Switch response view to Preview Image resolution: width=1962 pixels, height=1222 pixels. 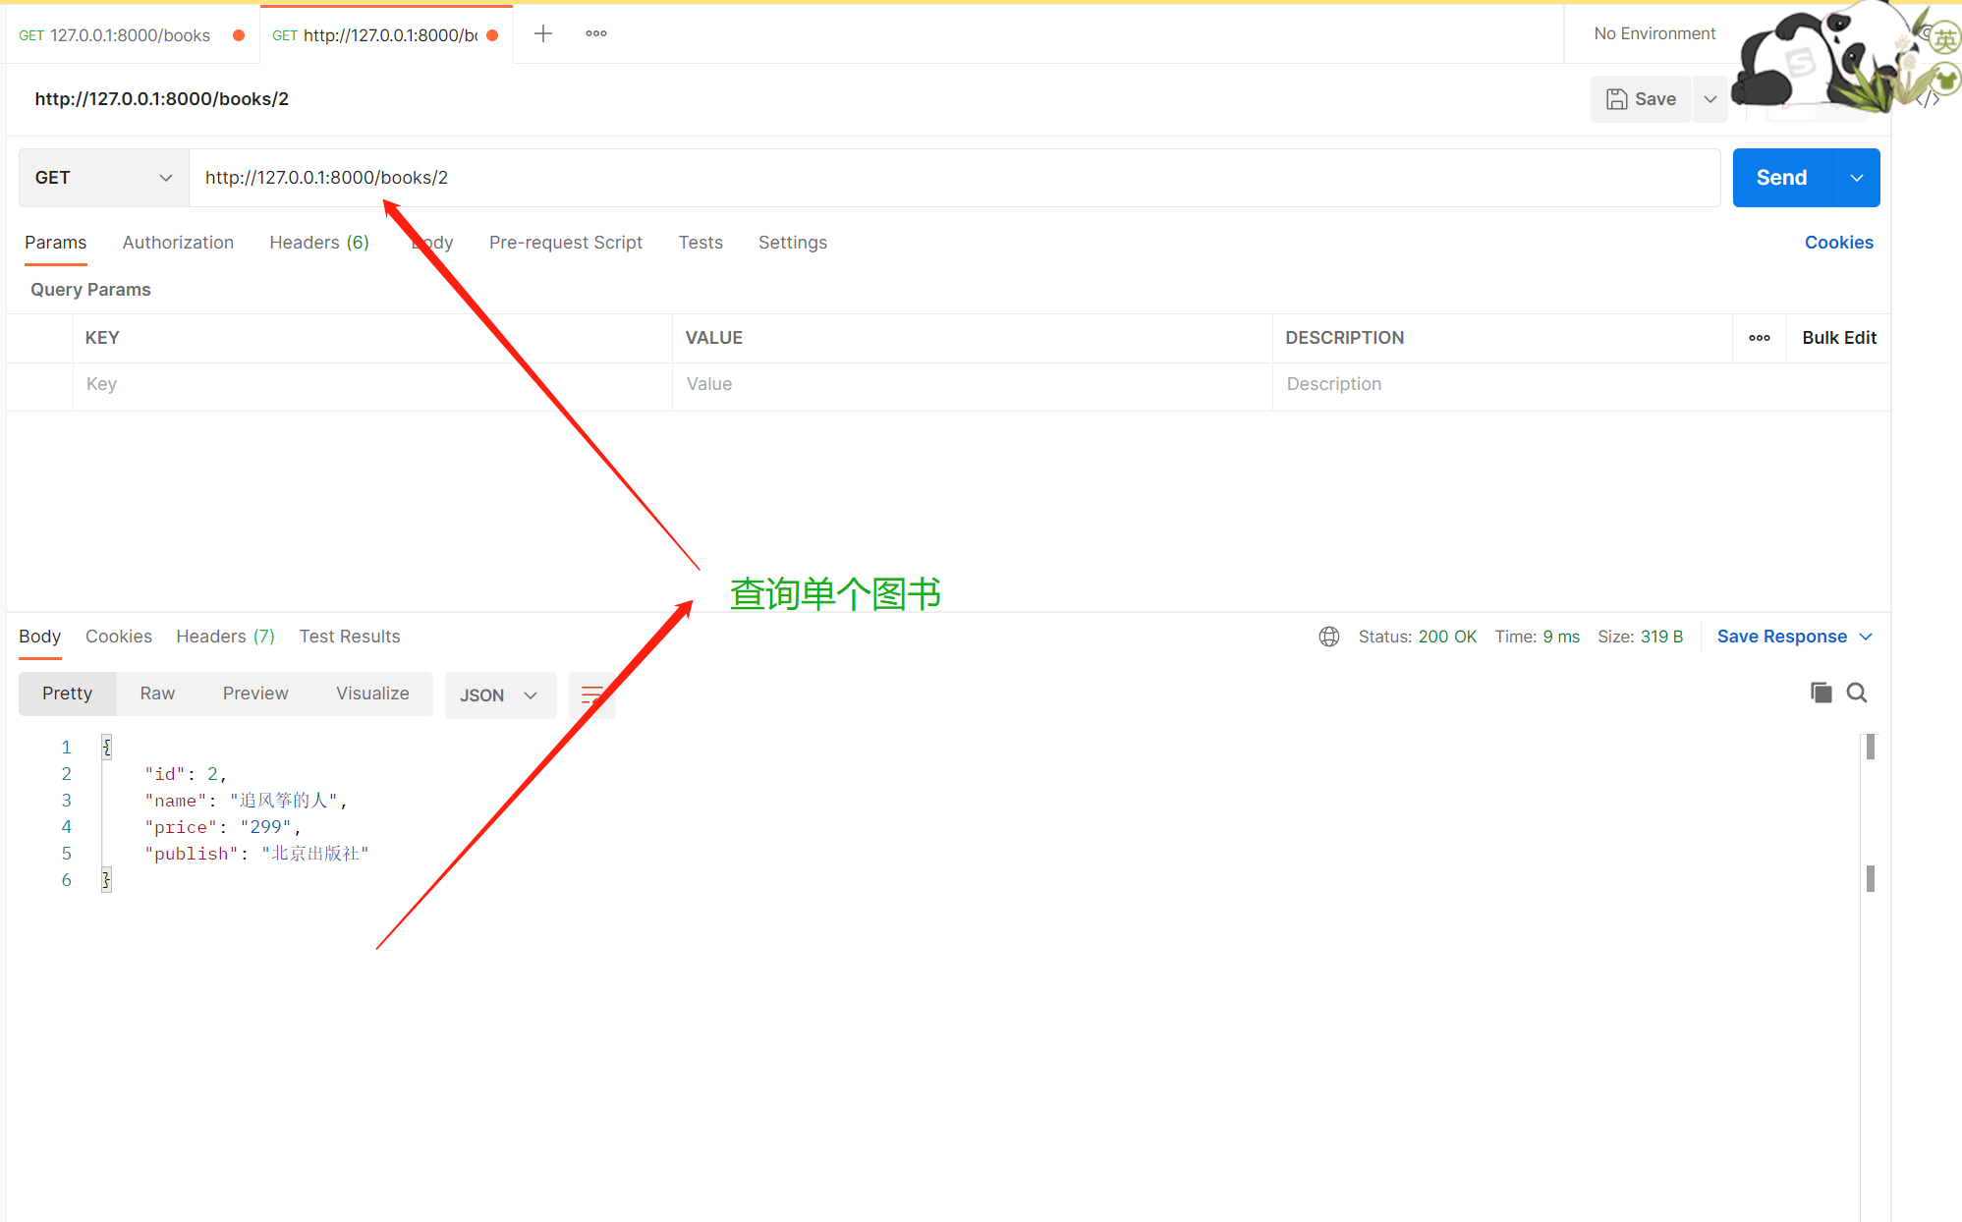(x=255, y=694)
